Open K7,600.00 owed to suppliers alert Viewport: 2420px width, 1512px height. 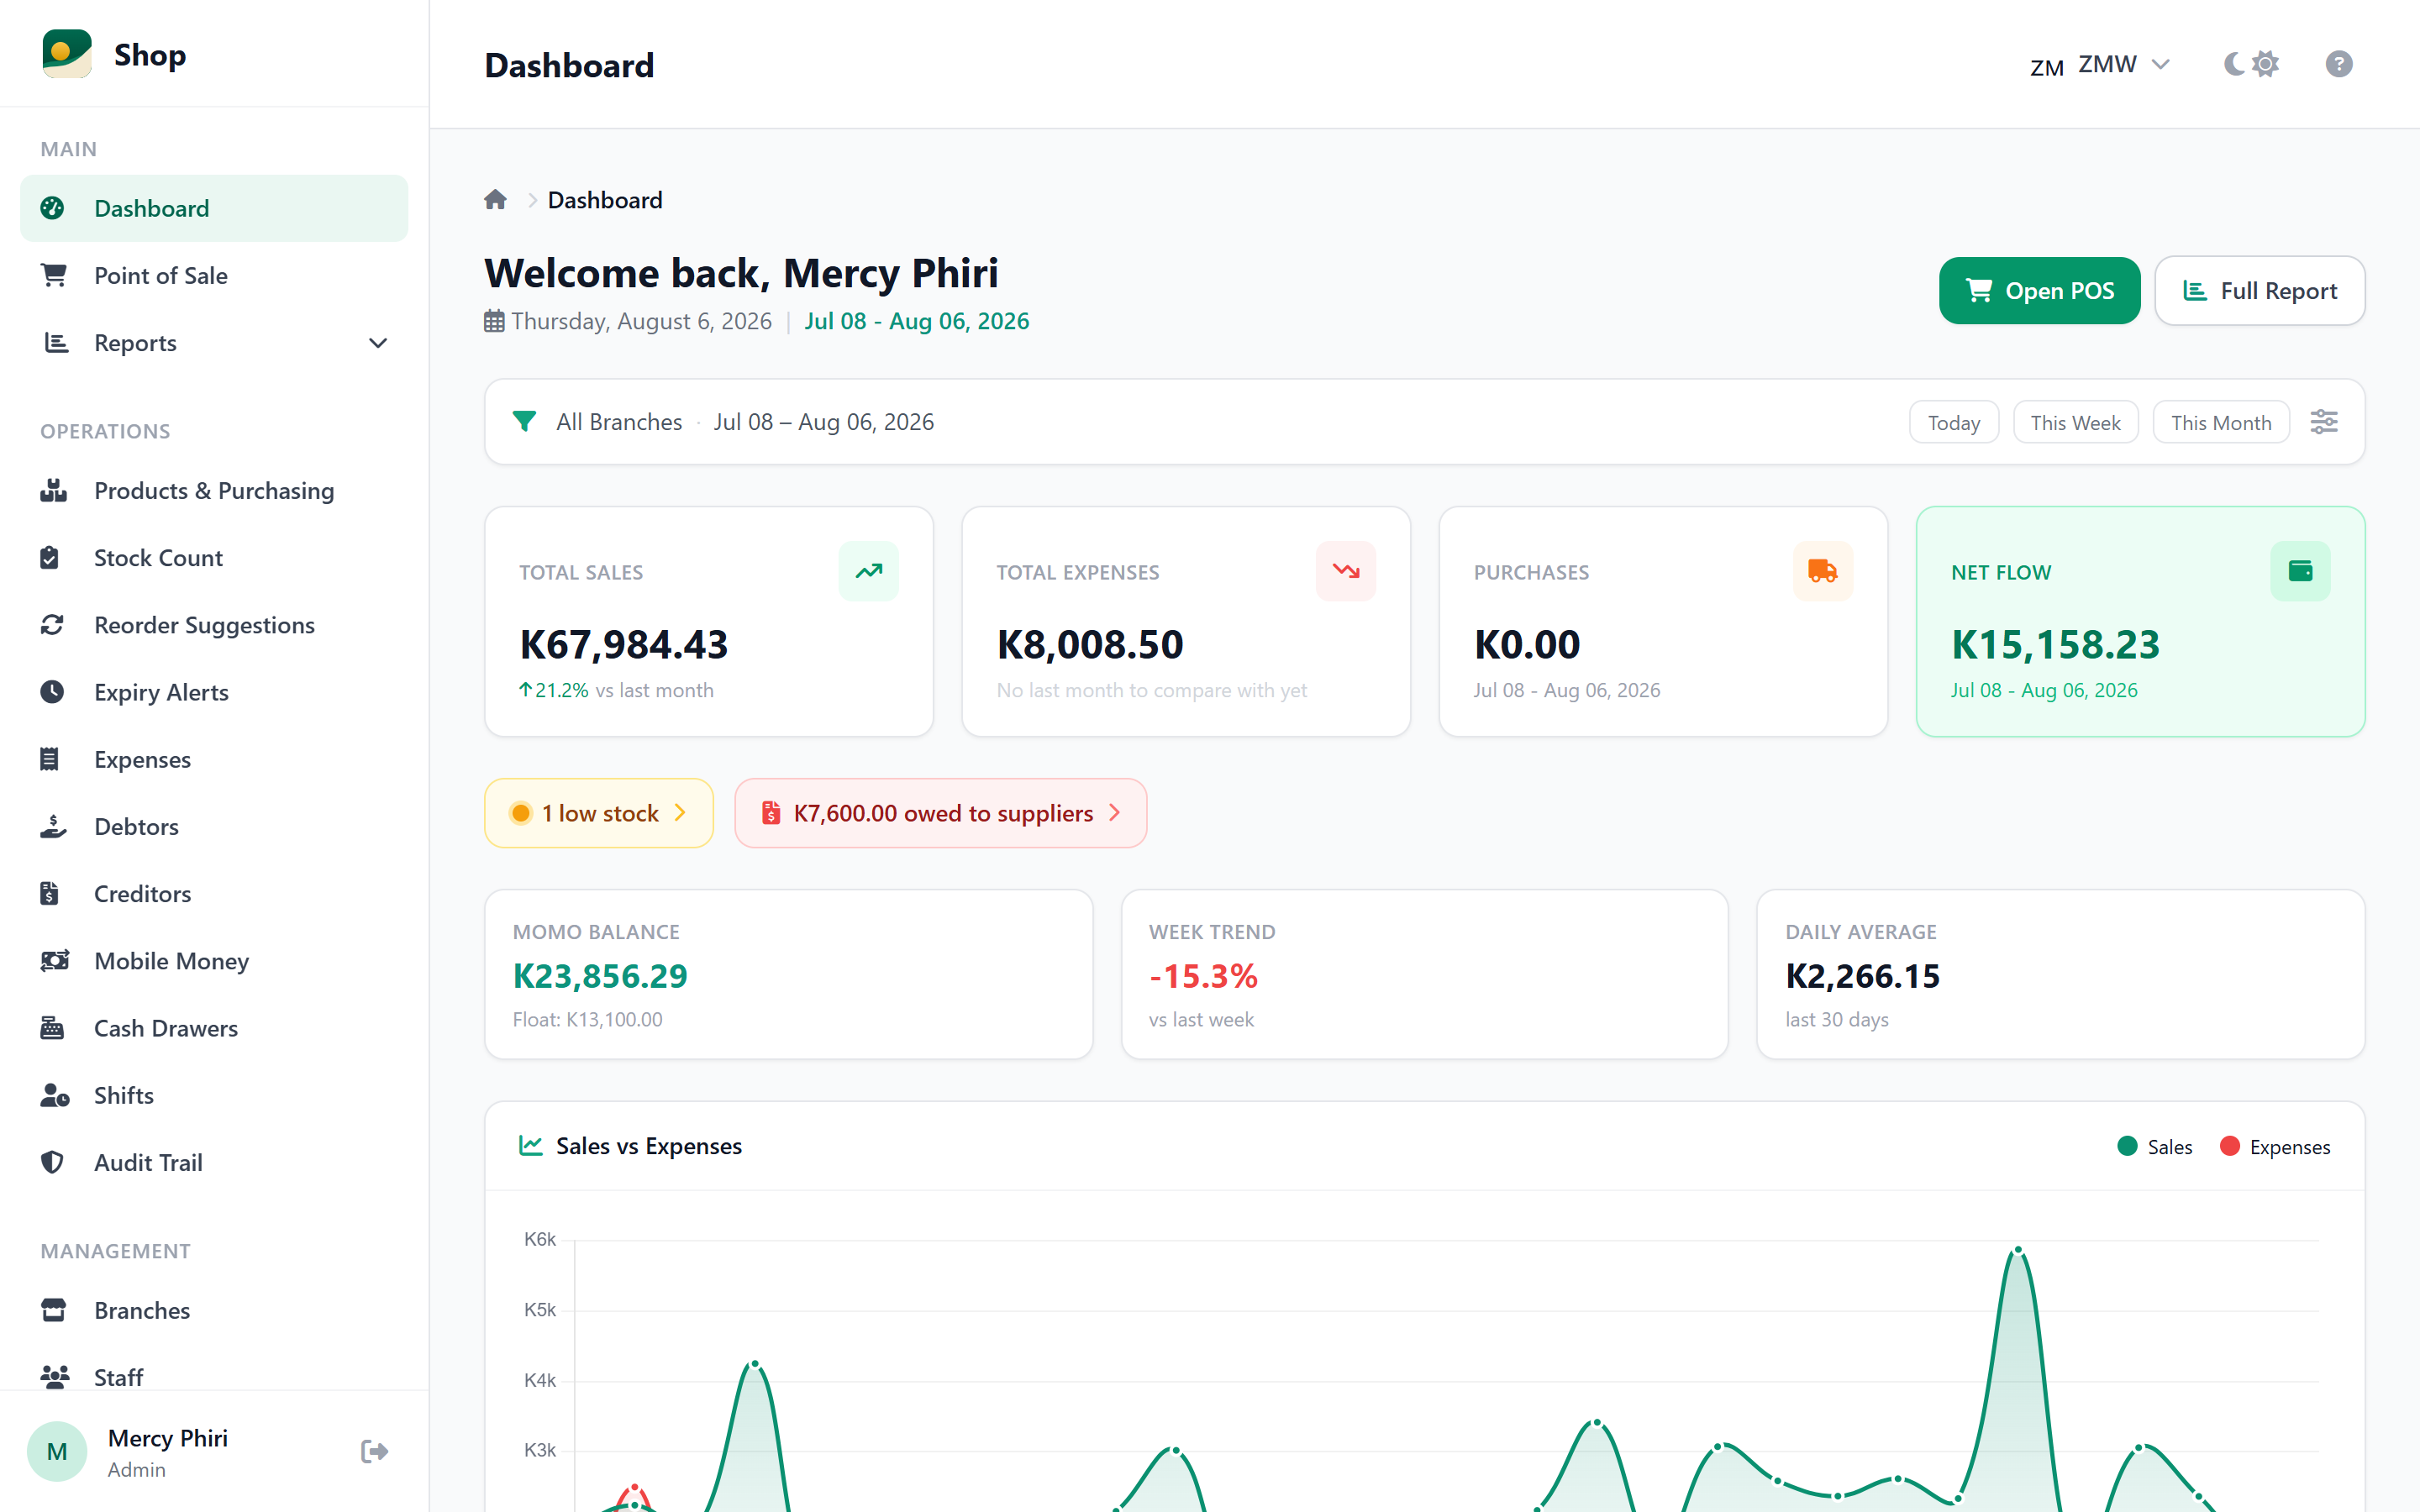click(x=940, y=813)
